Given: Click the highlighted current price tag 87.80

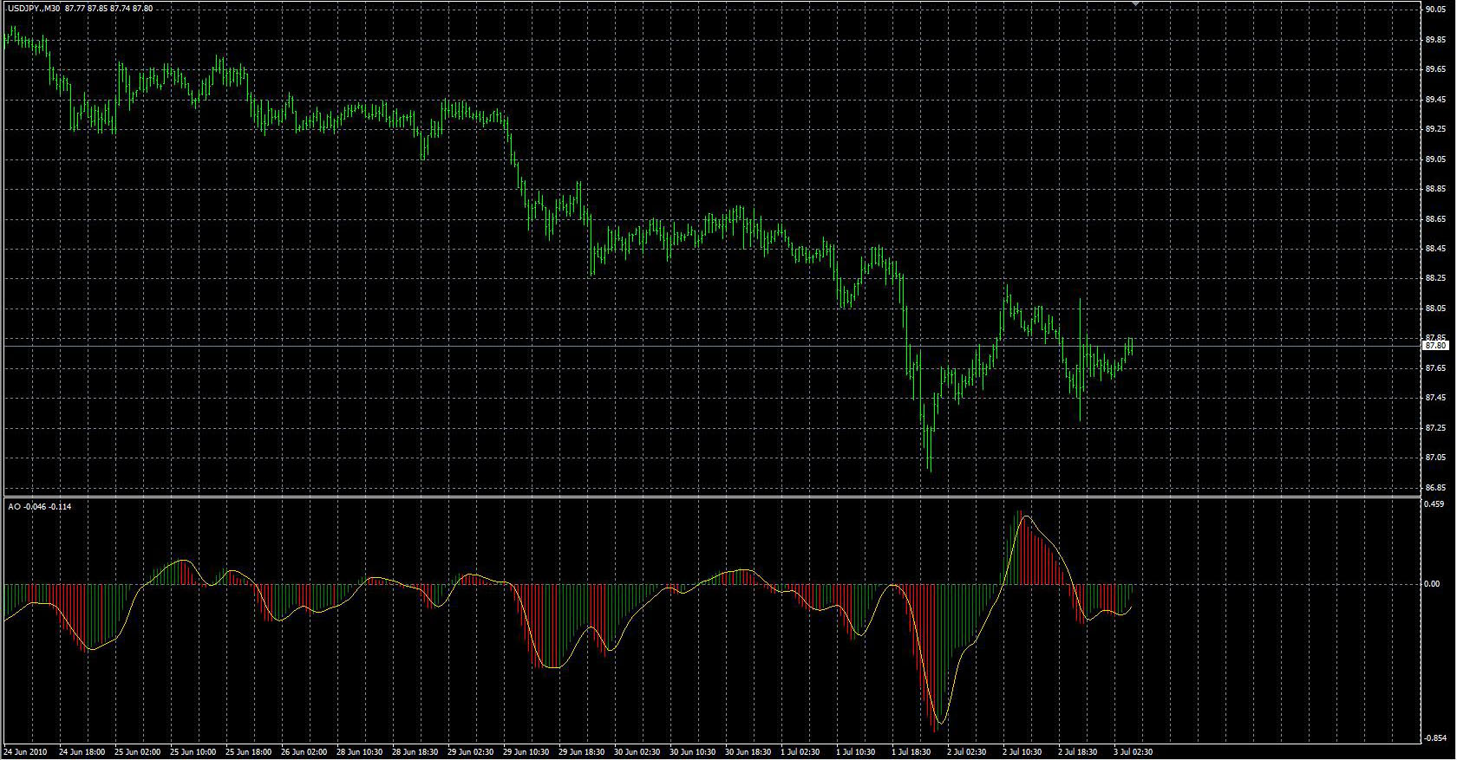Looking at the screenshot, I should (x=1435, y=346).
